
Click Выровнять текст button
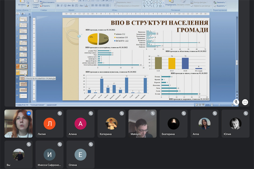click(123, 3)
